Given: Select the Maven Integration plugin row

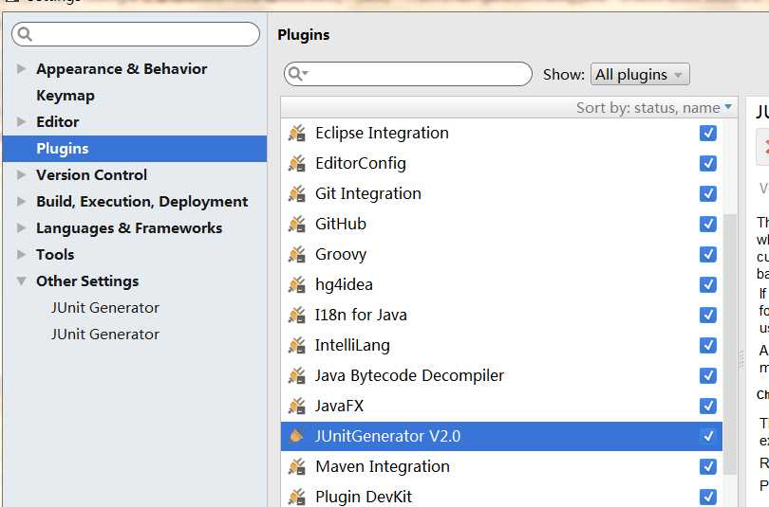Looking at the screenshot, I should 501,467.
